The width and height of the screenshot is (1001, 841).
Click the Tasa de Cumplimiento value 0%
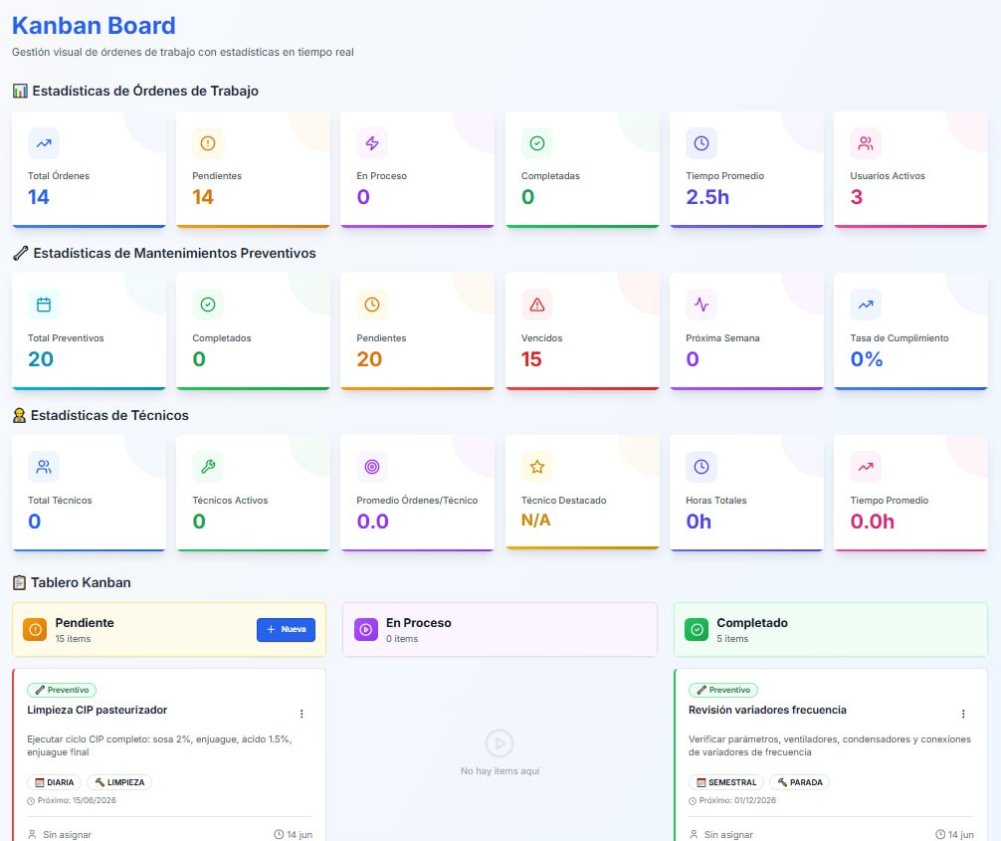[867, 359]
